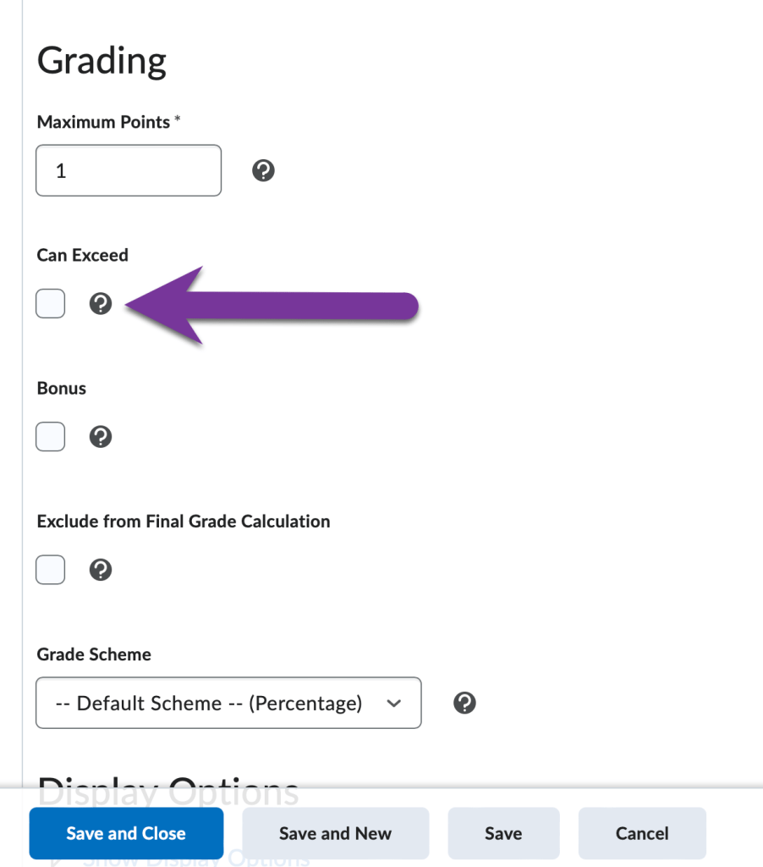Click the Grade Scheme chevron arrow
The width and height of the screenshot is (763, 867).
pyautogui.click(x=393, y=703)
